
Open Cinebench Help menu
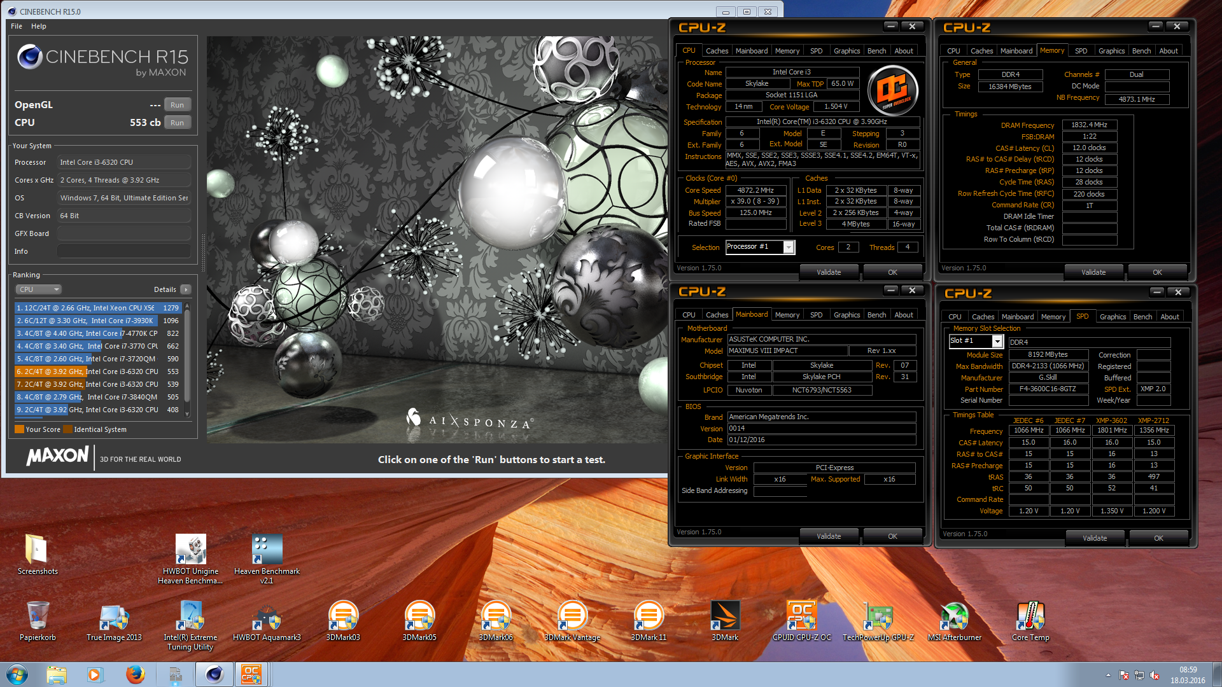click(39, 26)
